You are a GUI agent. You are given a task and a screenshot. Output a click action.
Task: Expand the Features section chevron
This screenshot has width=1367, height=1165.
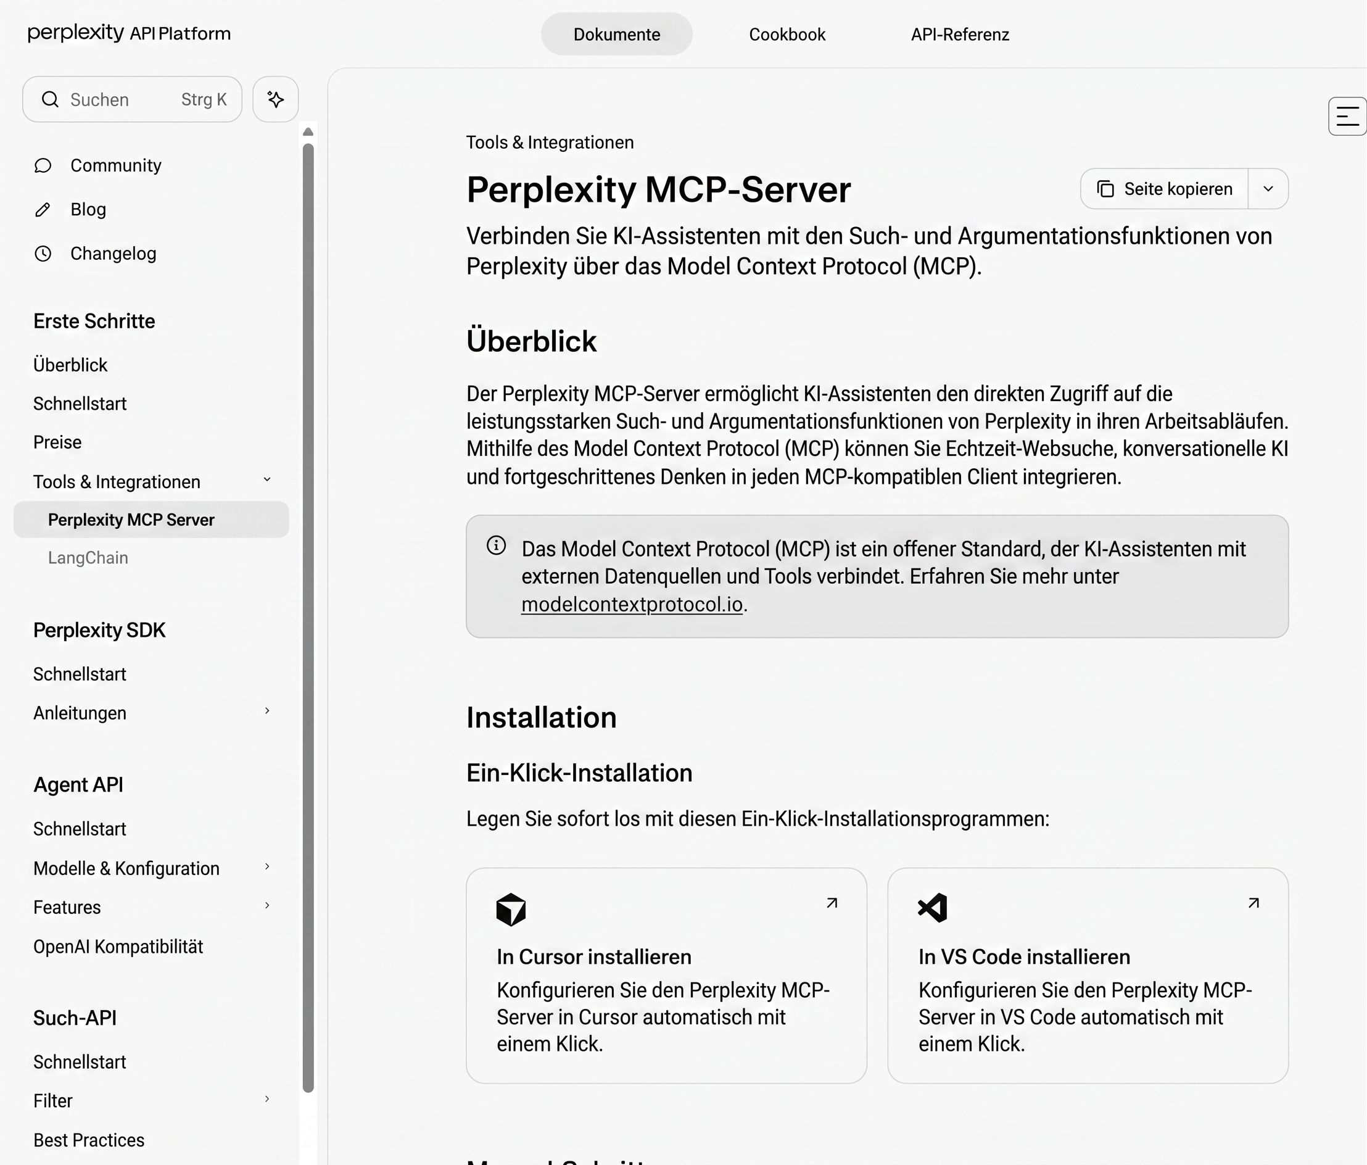pyautogui.click(x=267, y=906)
